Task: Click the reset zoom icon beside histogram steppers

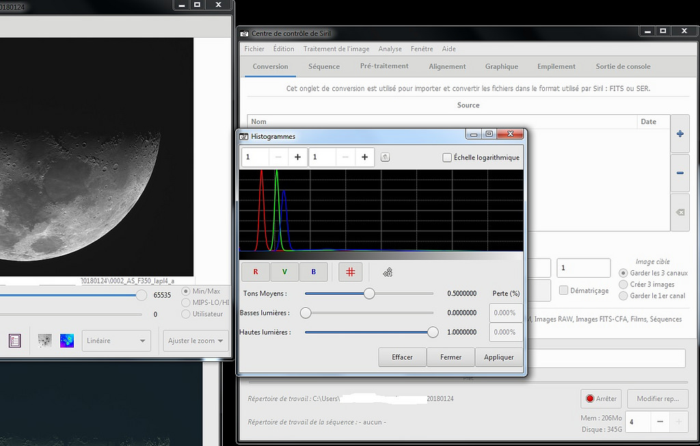Action: coord(385,157)
